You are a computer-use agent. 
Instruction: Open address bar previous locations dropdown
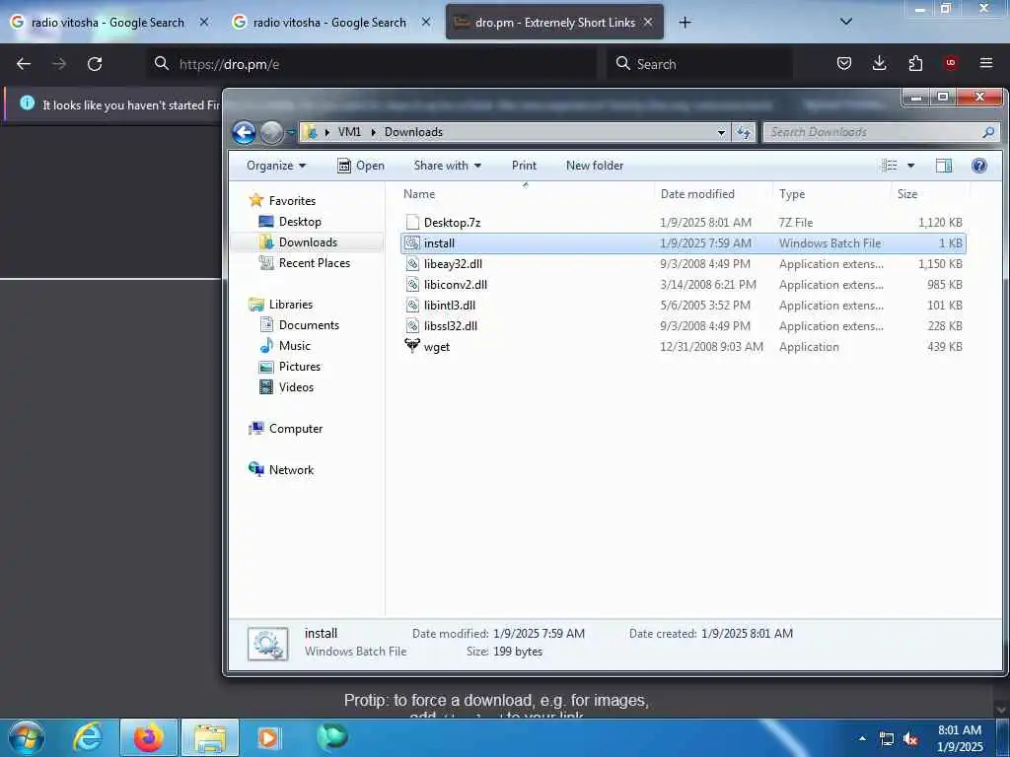tap(721, 133)
